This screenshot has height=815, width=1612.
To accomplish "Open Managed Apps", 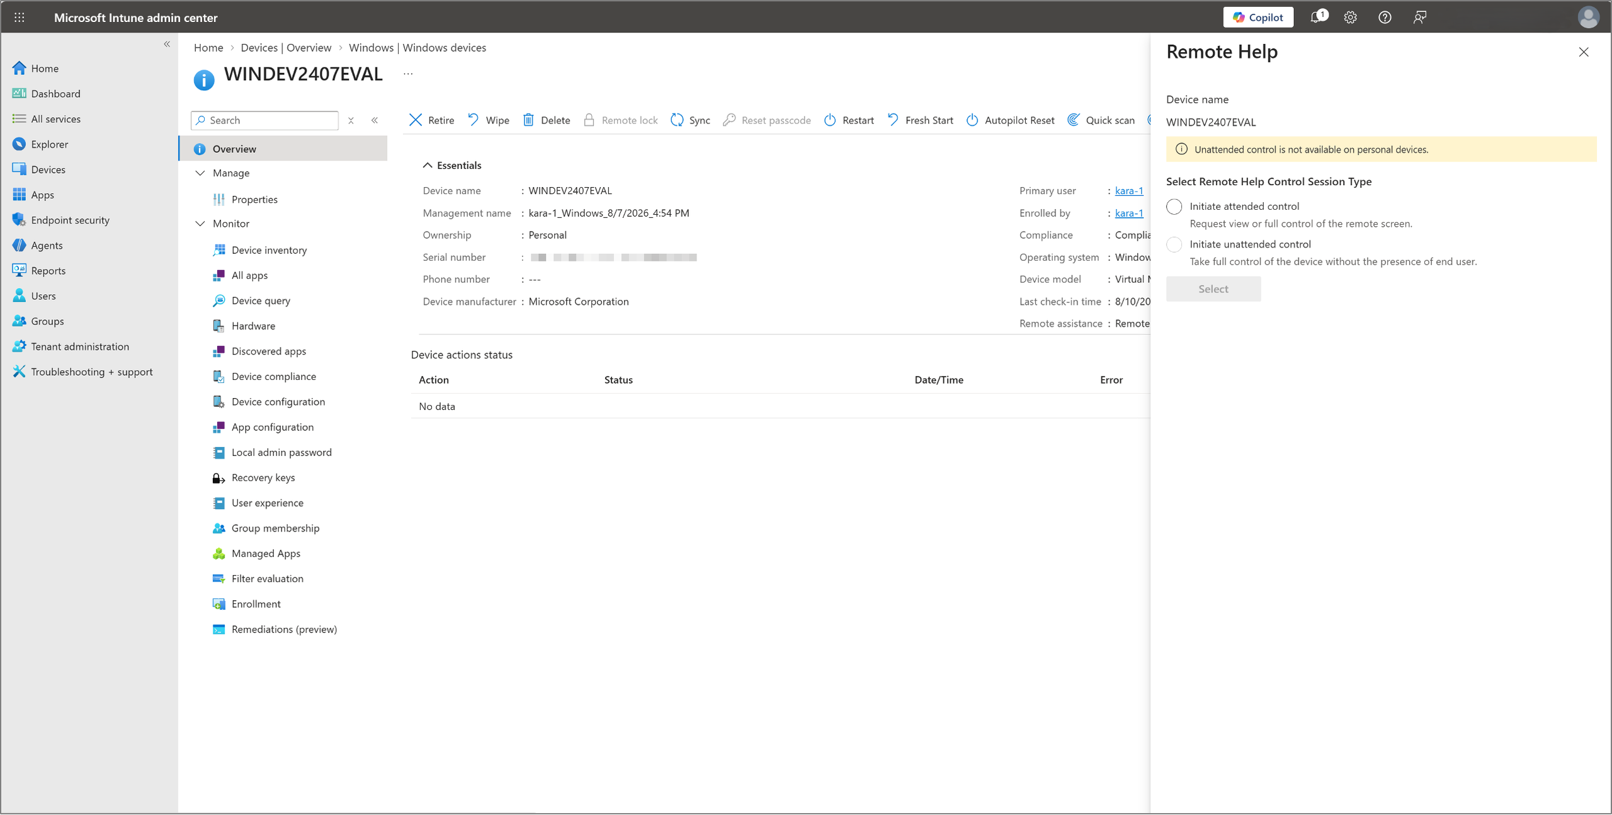I will (266, 554).
